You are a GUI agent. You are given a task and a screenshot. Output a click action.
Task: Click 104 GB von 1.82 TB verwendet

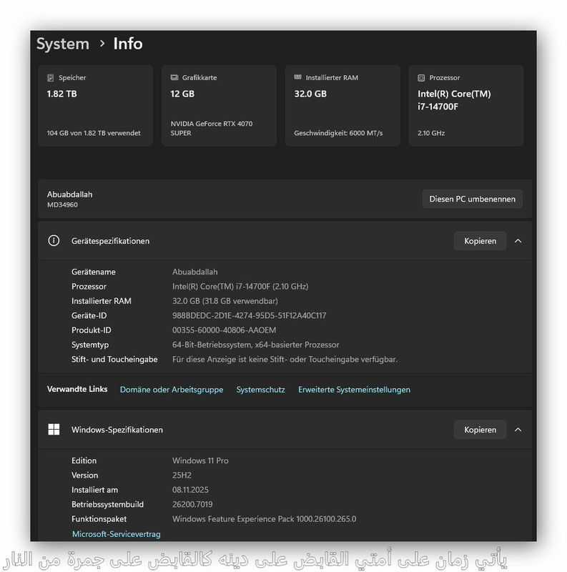[94, 133]
